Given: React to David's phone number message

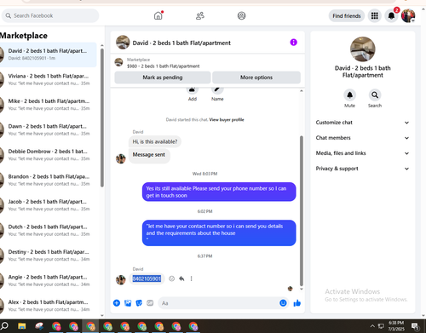Looking at the screenshot, I should click(171, 278).
